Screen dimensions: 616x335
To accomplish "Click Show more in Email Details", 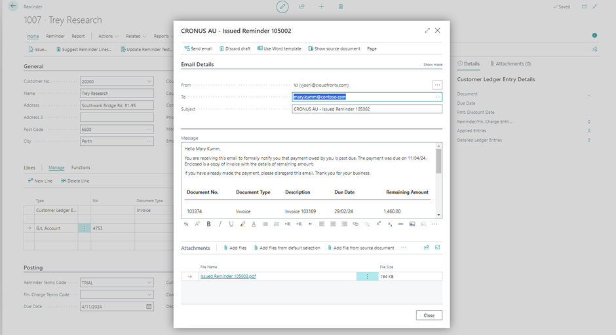I will click(433, 64).
